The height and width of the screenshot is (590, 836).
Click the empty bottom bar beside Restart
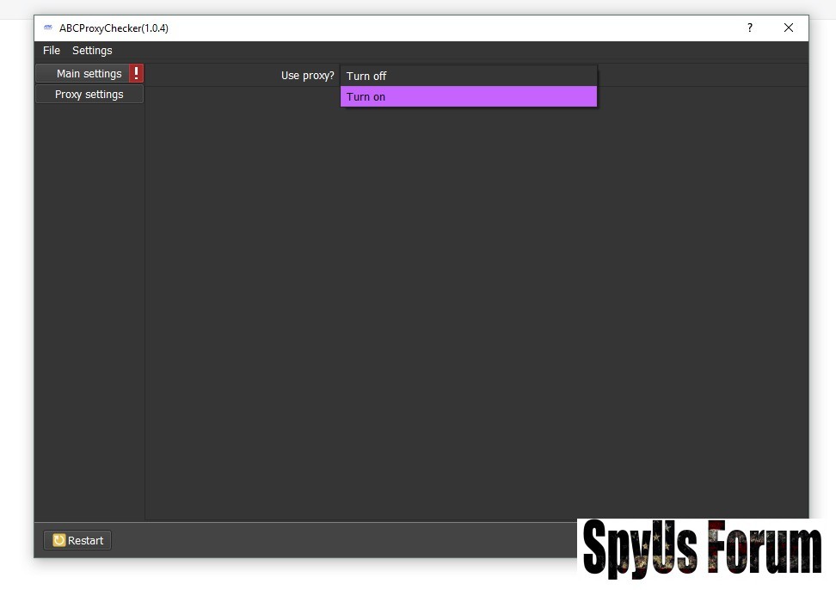click(344, 540)
